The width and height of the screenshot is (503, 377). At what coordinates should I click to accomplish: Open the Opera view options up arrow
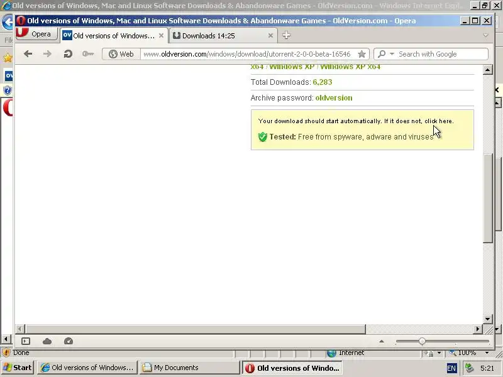pos(382,341)
